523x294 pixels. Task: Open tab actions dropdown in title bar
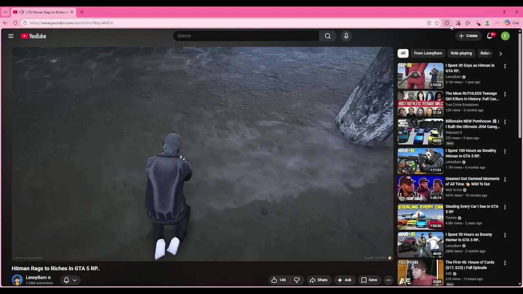click(x=5, y=12)
